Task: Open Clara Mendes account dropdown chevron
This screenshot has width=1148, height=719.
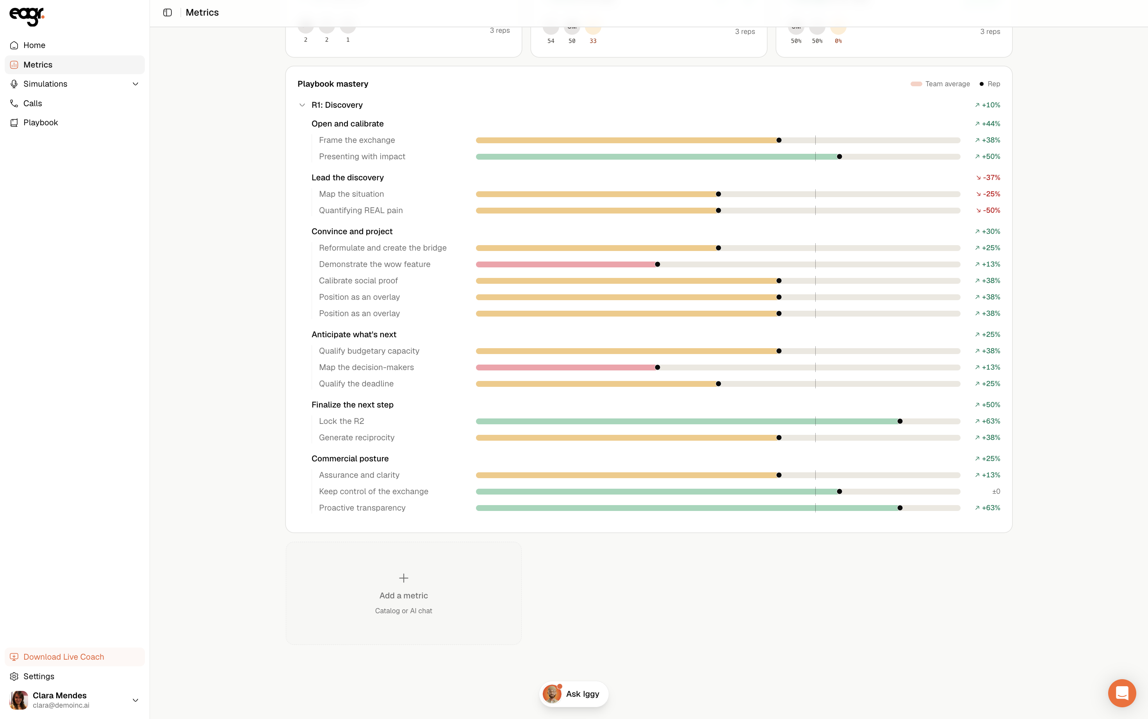Action: point(135,700)
